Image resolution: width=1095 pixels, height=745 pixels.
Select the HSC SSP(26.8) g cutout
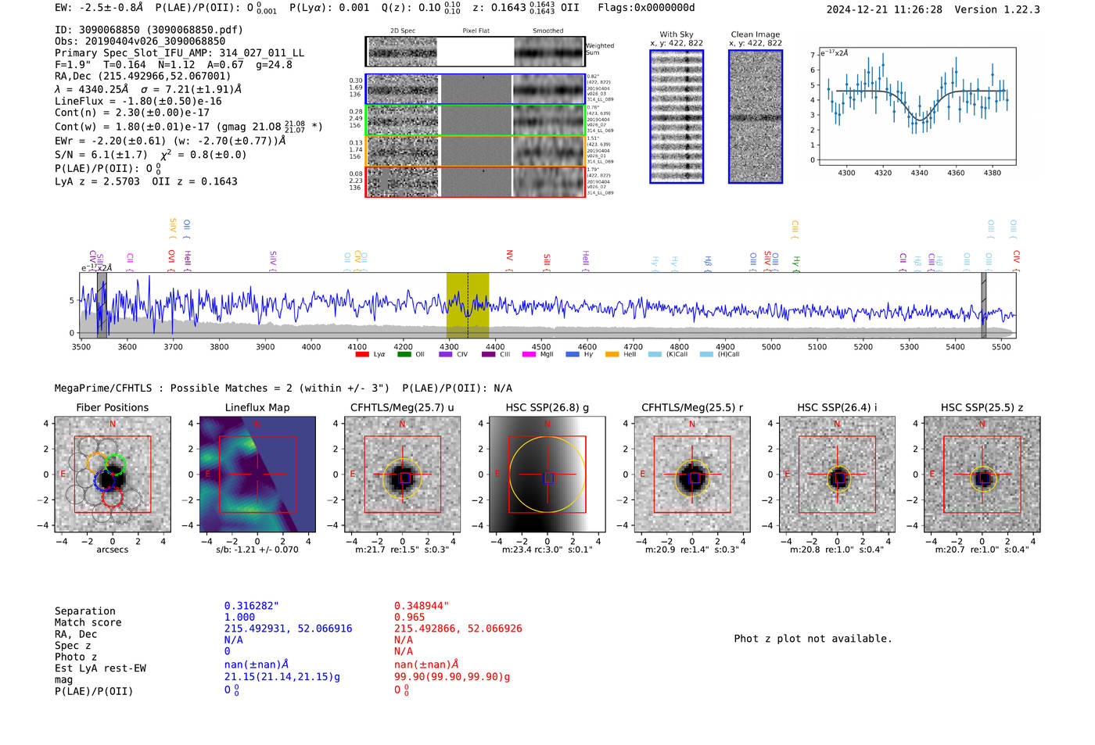pyautogui.click(x=547, y=475)
